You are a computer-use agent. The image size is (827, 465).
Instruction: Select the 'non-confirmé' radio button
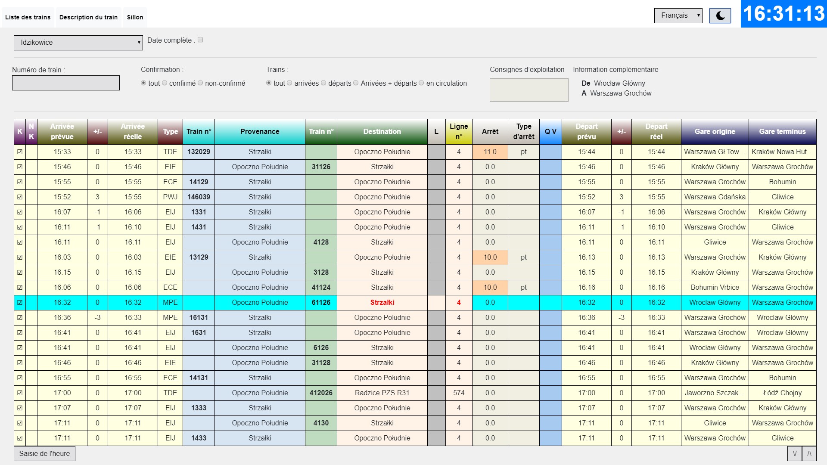pyautogui.click(x=200, y=83)
